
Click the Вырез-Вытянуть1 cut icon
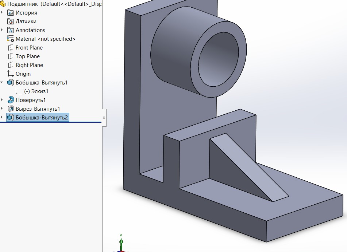pos(11,109)
